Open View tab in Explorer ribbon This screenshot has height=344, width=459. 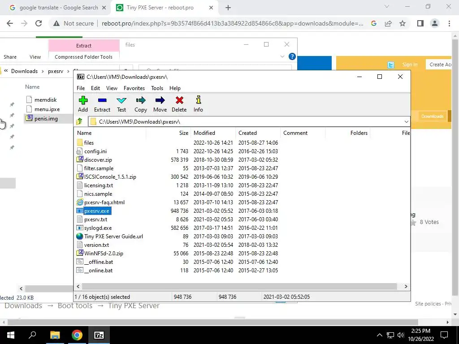pos(35,57)
